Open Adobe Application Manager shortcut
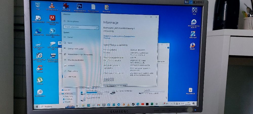253x114 pixels. (x=52, y=20)
